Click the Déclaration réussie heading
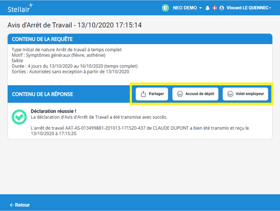 (53, 111)
